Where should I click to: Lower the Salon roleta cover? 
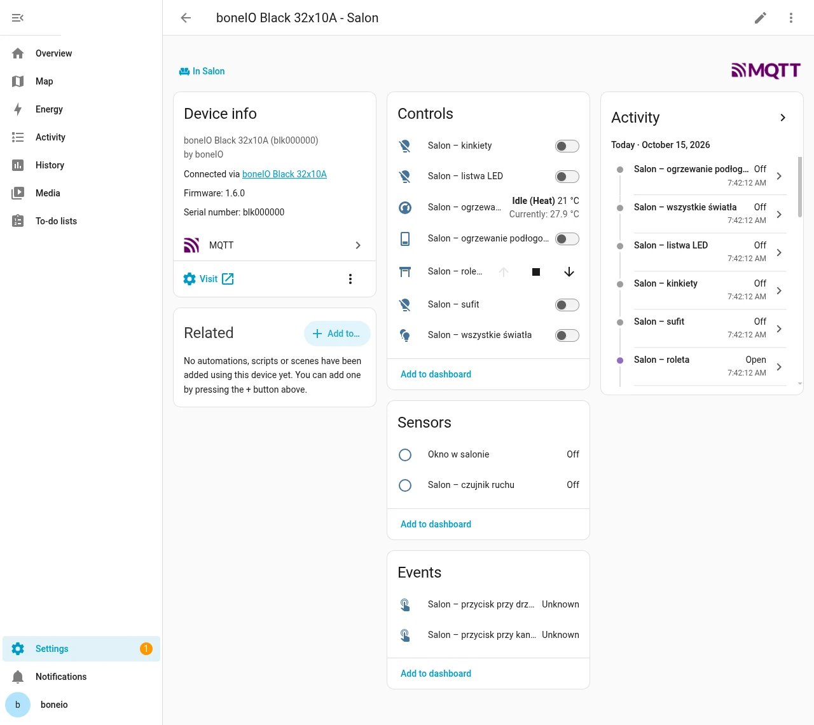569,272
